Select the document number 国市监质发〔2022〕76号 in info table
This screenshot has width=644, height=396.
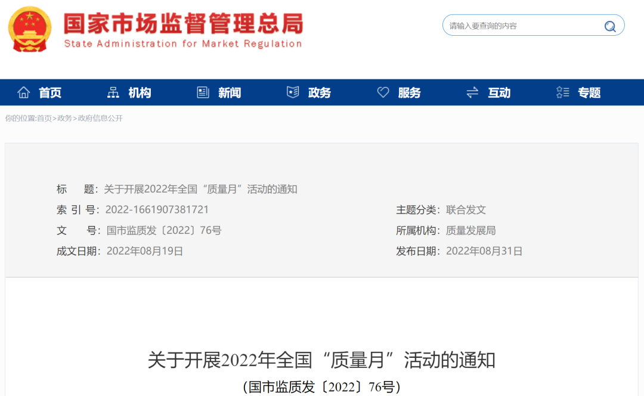164,230
